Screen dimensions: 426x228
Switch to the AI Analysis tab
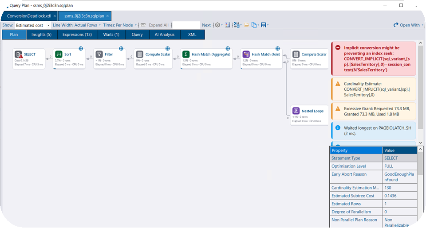(x=165, y=35)
